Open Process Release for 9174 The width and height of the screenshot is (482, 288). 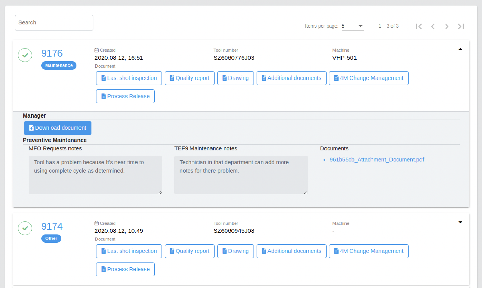coord(125,269)
